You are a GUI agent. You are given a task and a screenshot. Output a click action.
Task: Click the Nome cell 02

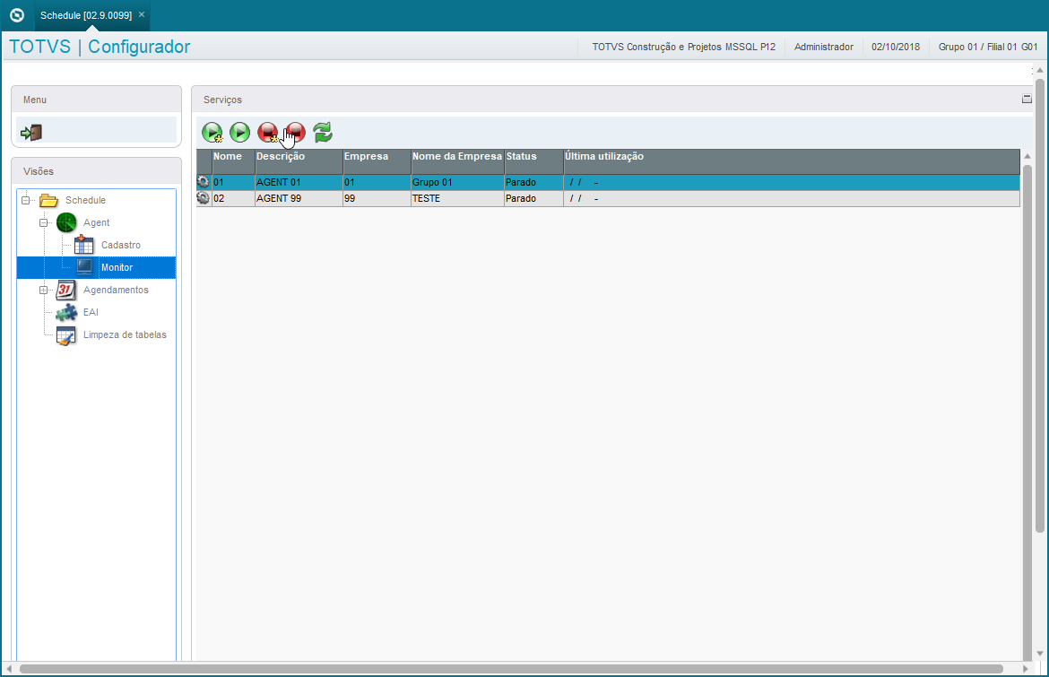[233, 199]
